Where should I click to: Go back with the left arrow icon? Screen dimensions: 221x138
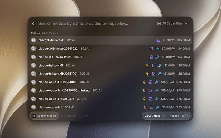33,24
